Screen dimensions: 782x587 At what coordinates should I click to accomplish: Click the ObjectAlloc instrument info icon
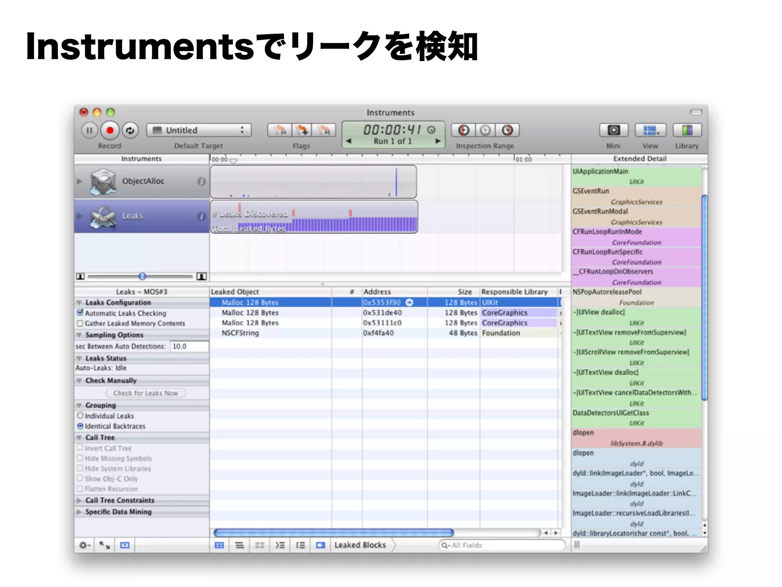201,182
